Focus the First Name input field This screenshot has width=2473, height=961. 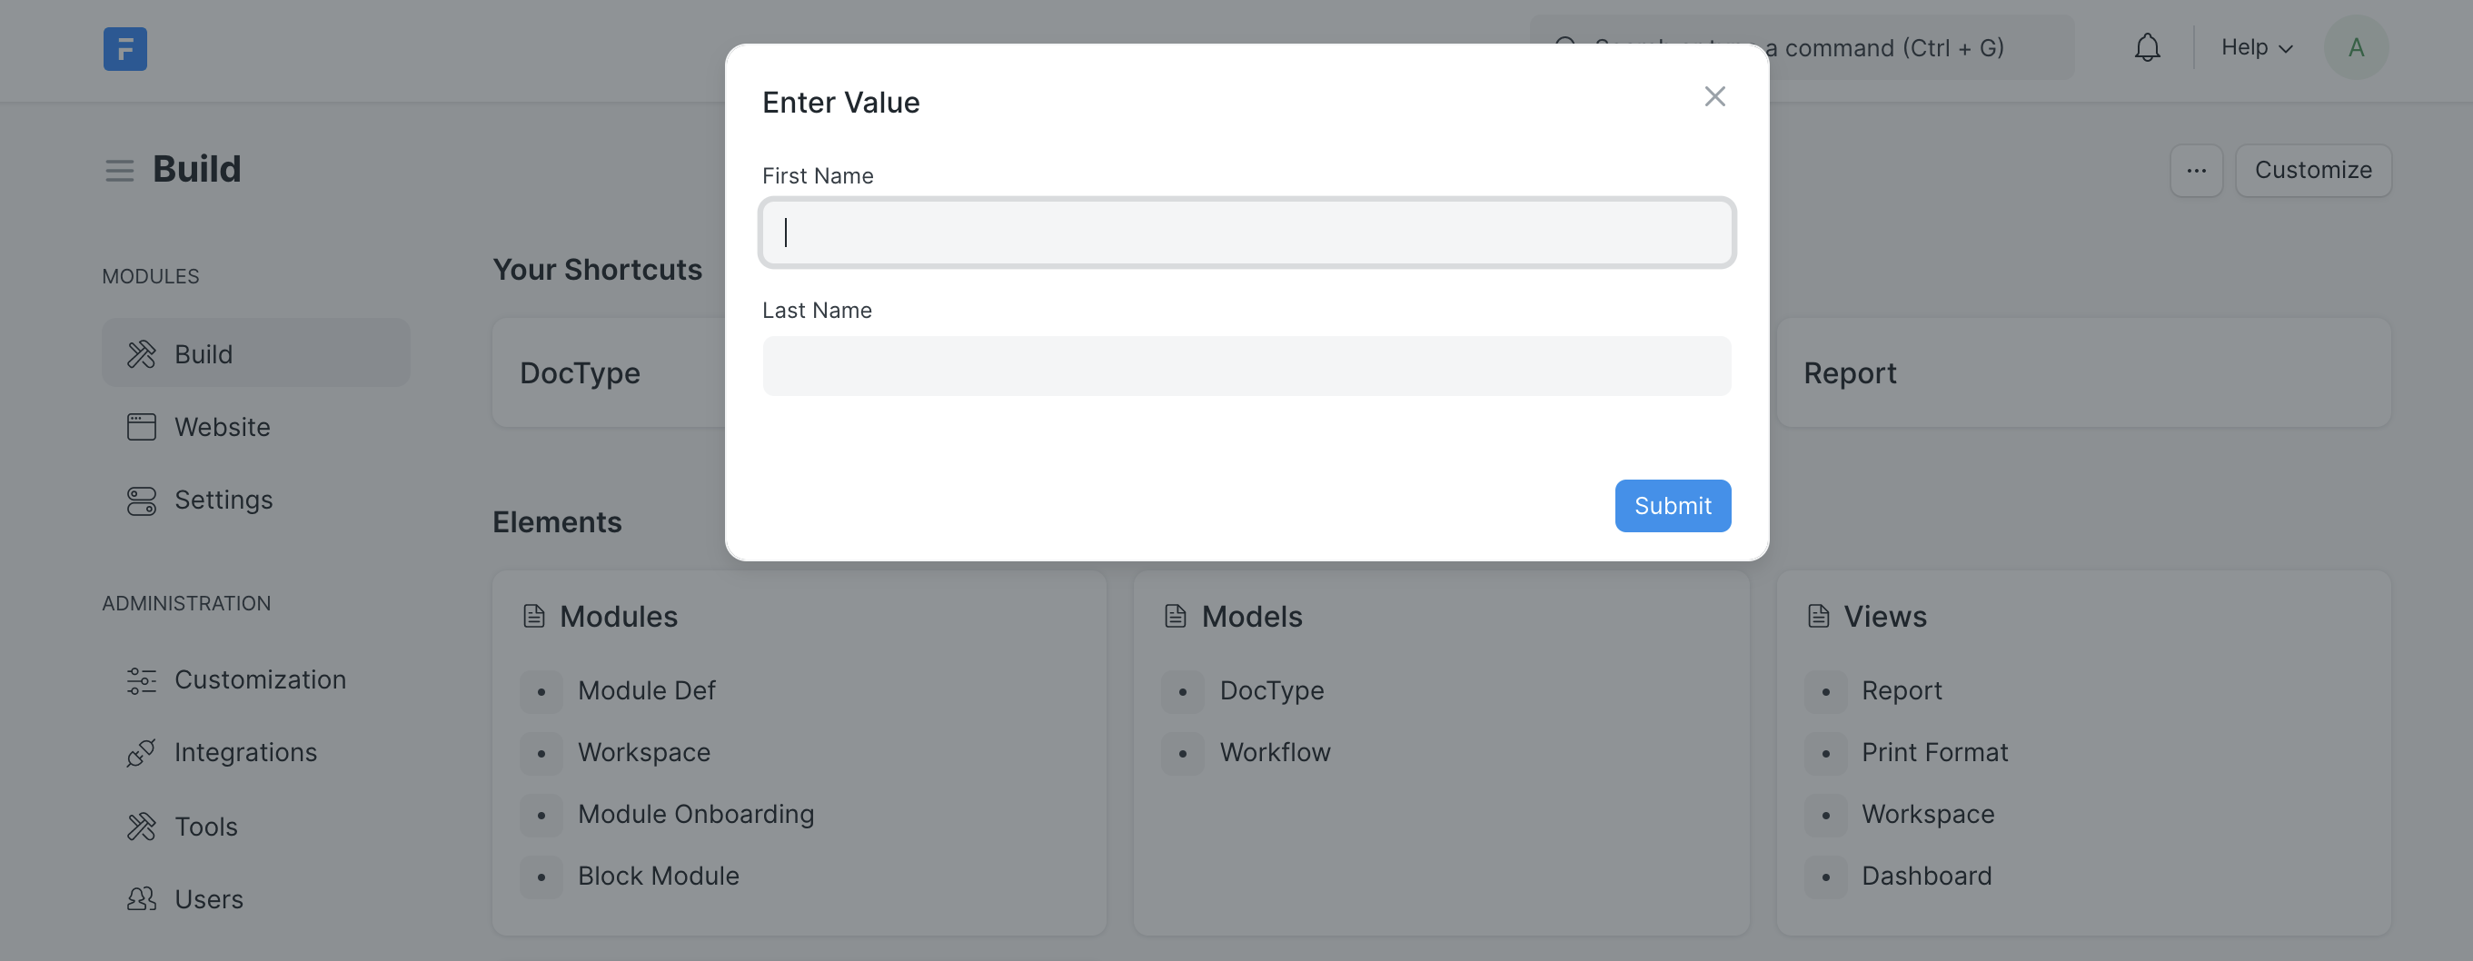click(x=1246, y=233)
